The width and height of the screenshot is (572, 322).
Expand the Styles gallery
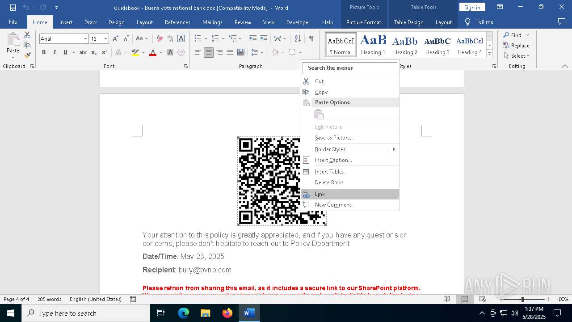coord(489,54)
